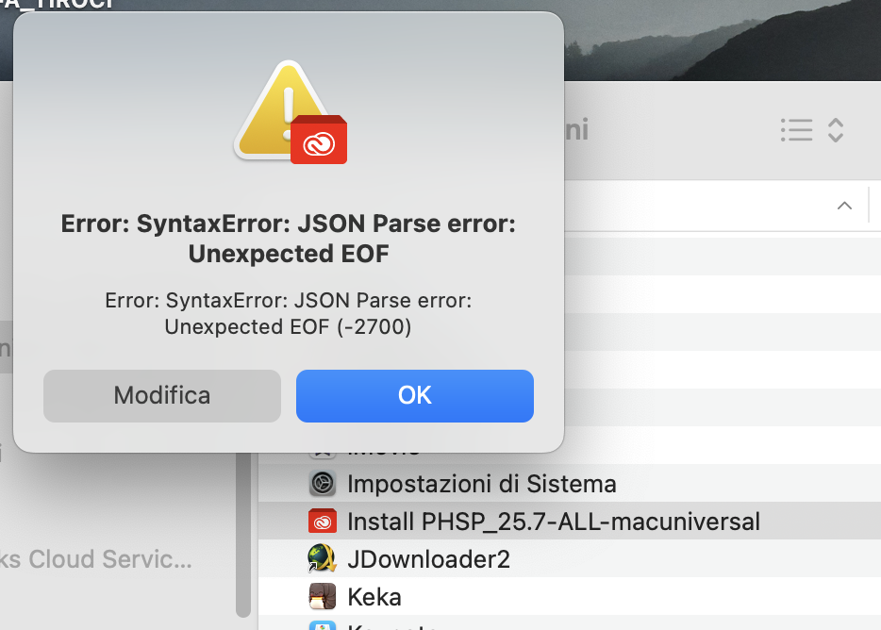Select the Keka name label in list
Viewport: 881px width, 630px height.
click(x=374, y=597)
